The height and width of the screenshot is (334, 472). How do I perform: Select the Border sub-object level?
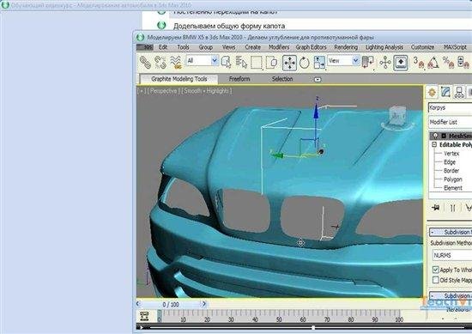[451, 171]
